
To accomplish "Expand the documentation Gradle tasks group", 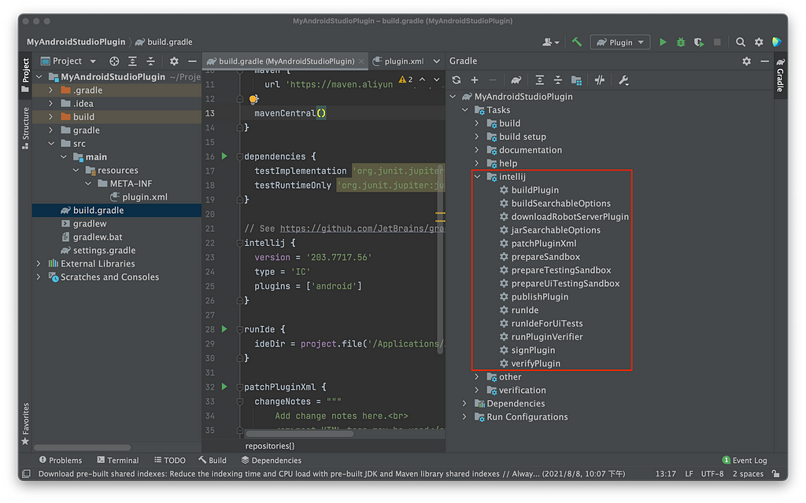I will (477, 150).
